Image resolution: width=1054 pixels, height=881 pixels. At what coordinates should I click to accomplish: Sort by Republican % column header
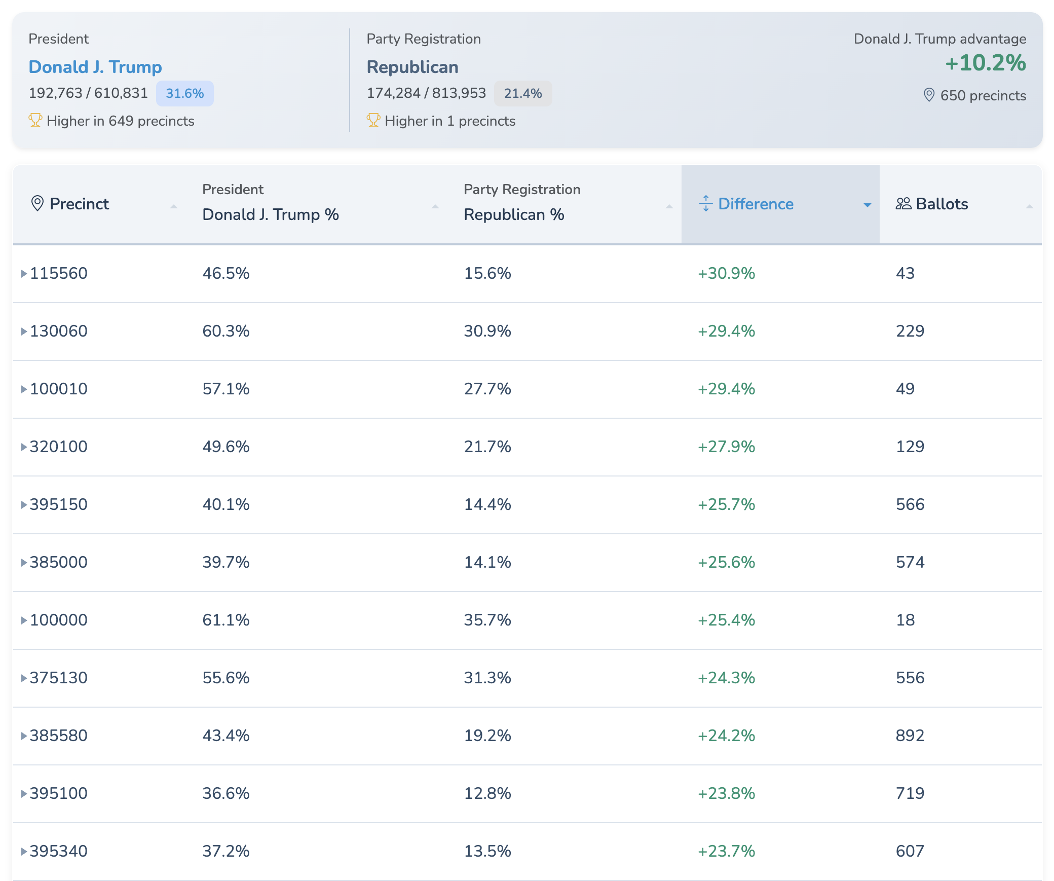(669, 206)
